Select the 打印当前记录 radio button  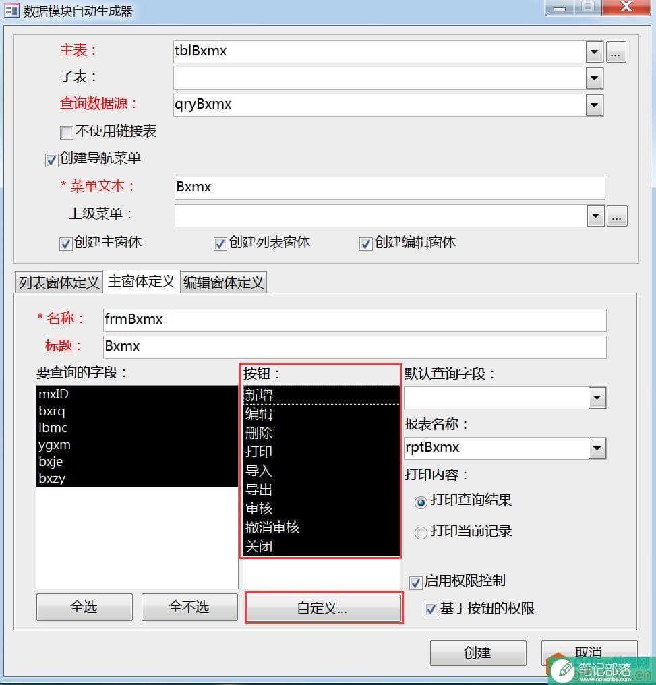421,533
